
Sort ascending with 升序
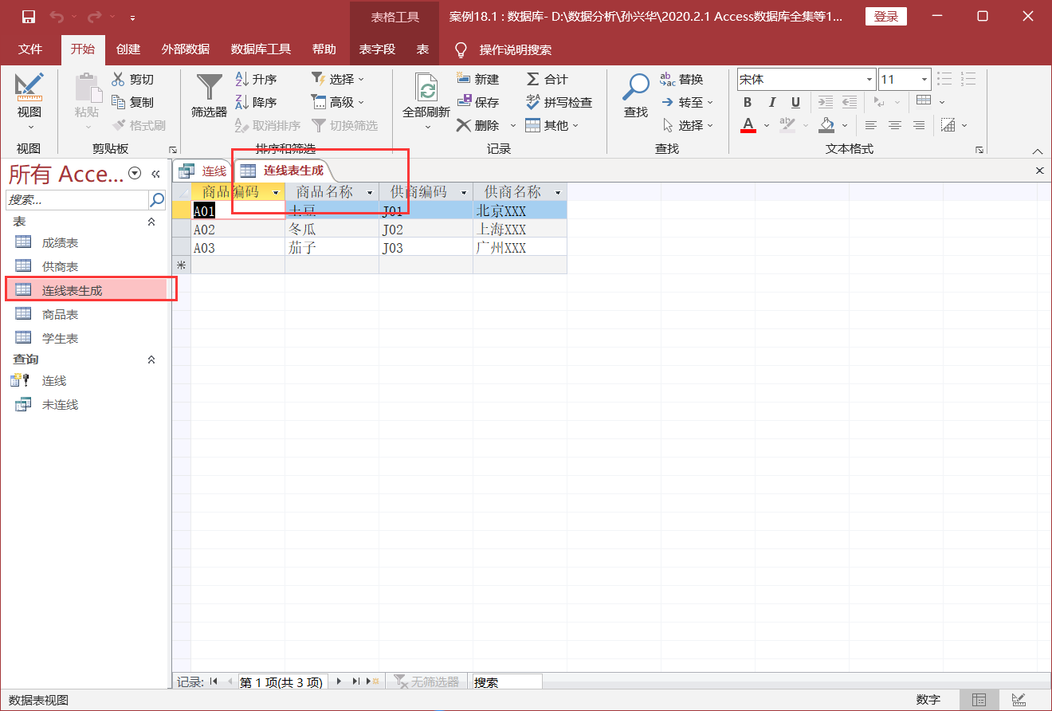click(257, 79)
